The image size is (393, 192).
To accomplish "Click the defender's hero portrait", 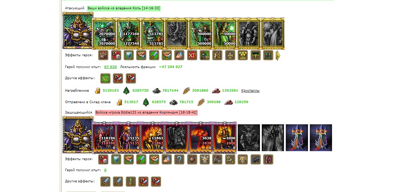I will 78,135.
